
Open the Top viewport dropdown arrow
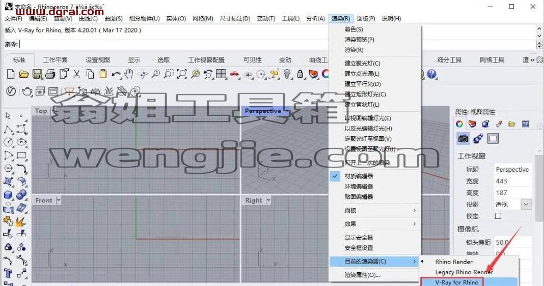[53, 111]
